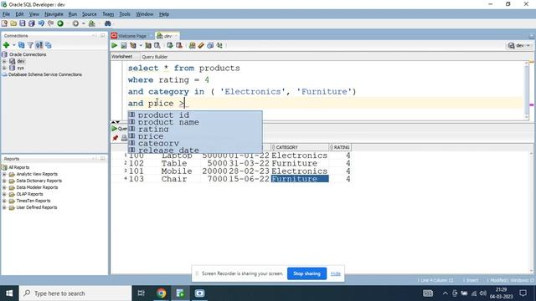Click the Save All toolbar icon
The width and height of the screenshot is (536, 301).
pyautogui.click(x=32, y=23)
